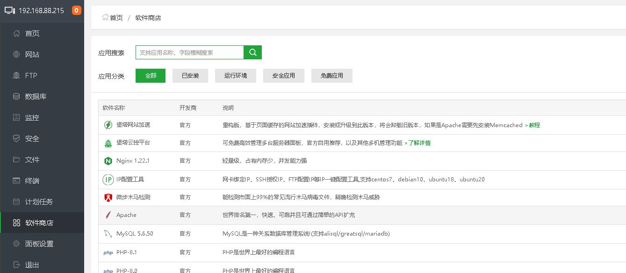The image size is (626, 273).
Task: Click the PHP-8.1 logo icon
Action: tap(108, 252)
